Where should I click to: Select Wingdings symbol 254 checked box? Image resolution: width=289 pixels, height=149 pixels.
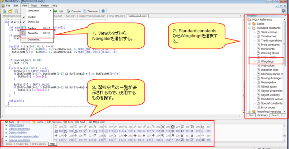coord(195,140)
